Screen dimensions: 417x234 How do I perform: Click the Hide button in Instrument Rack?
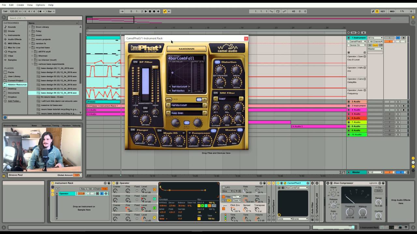(x=104, y=189)
